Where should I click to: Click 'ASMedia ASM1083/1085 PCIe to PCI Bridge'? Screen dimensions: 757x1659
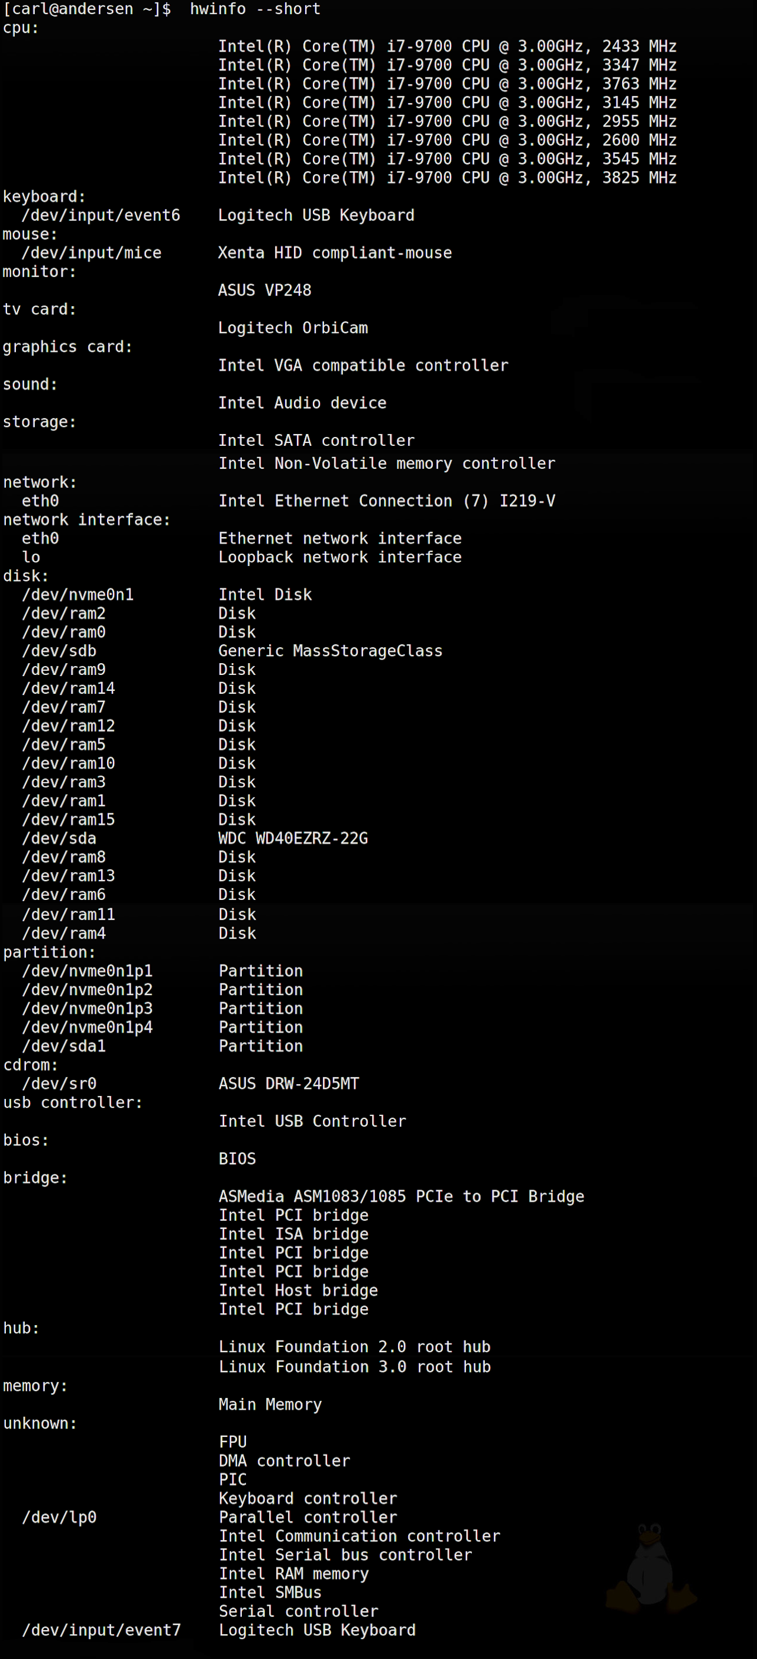pos(401,1196)
